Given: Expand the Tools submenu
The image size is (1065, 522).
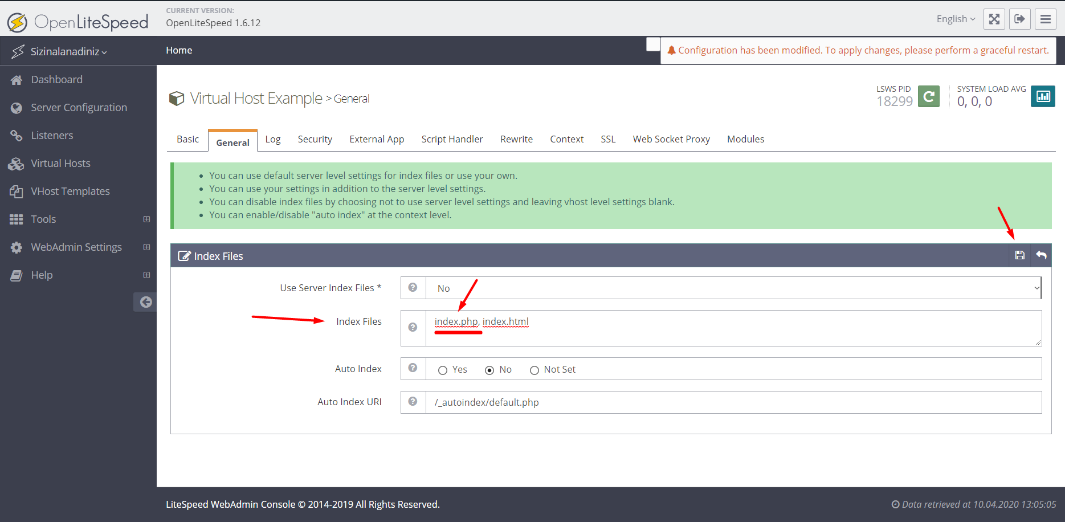Looking at the screenshot, I should click(x=146, y=219).
